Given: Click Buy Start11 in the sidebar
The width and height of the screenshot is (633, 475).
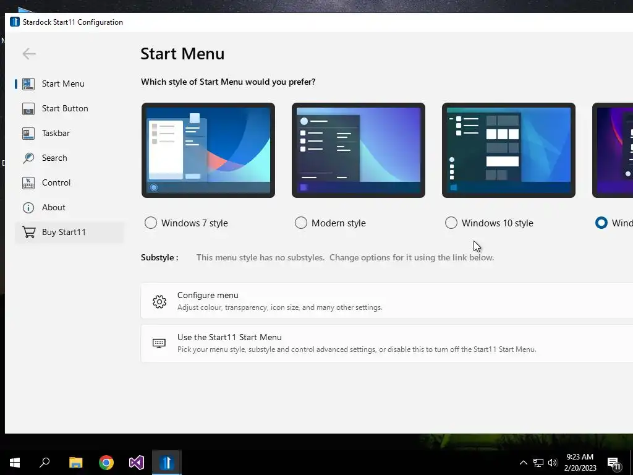Looking at the screenshot, I should [69, 233].
